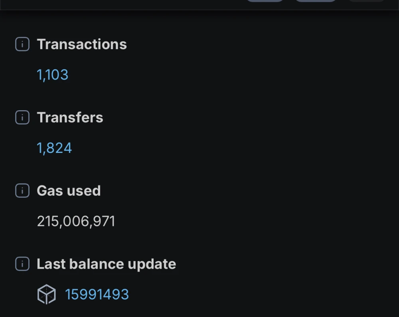Click the Gas used label
399x317 pixels.
click(69, 191)
